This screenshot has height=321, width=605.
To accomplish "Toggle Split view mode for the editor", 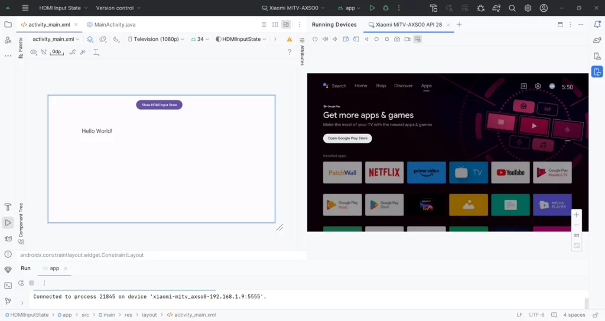I will coord(275,24).
